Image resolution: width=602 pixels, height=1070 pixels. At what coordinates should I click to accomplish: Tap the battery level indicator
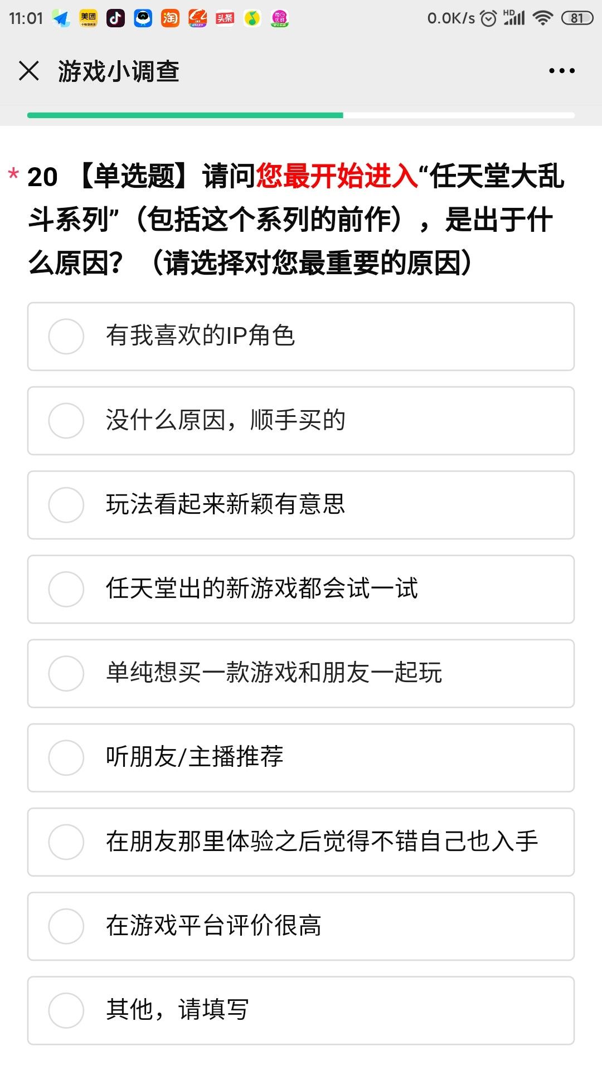coord(576,18)
